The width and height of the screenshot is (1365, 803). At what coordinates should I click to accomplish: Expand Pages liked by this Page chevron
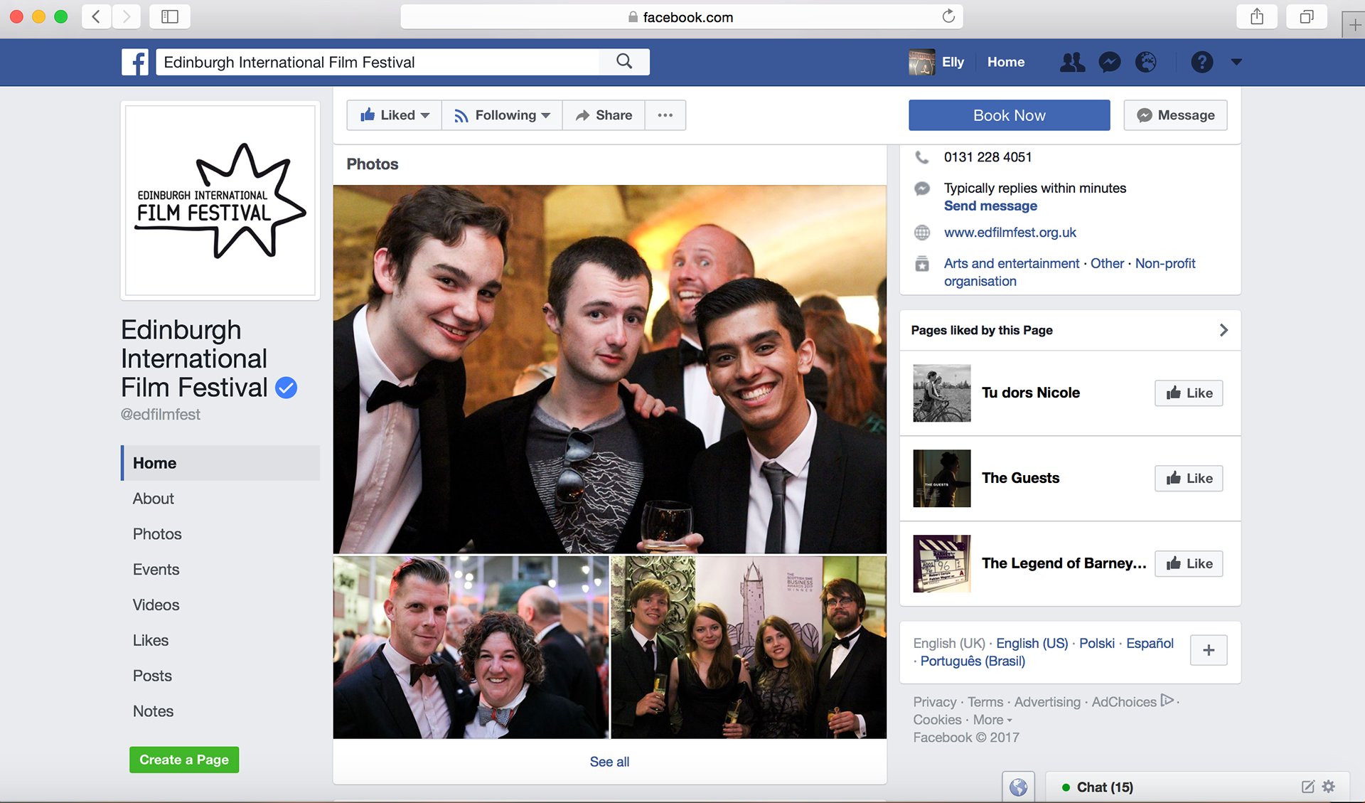1224,330
